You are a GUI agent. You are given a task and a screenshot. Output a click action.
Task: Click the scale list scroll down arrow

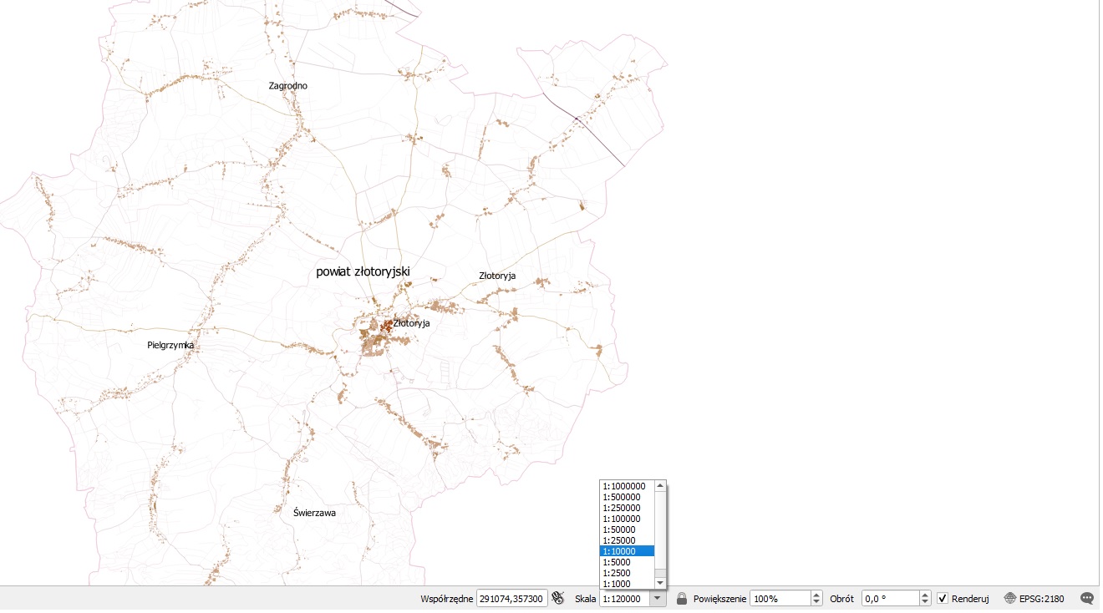(660, 583)
